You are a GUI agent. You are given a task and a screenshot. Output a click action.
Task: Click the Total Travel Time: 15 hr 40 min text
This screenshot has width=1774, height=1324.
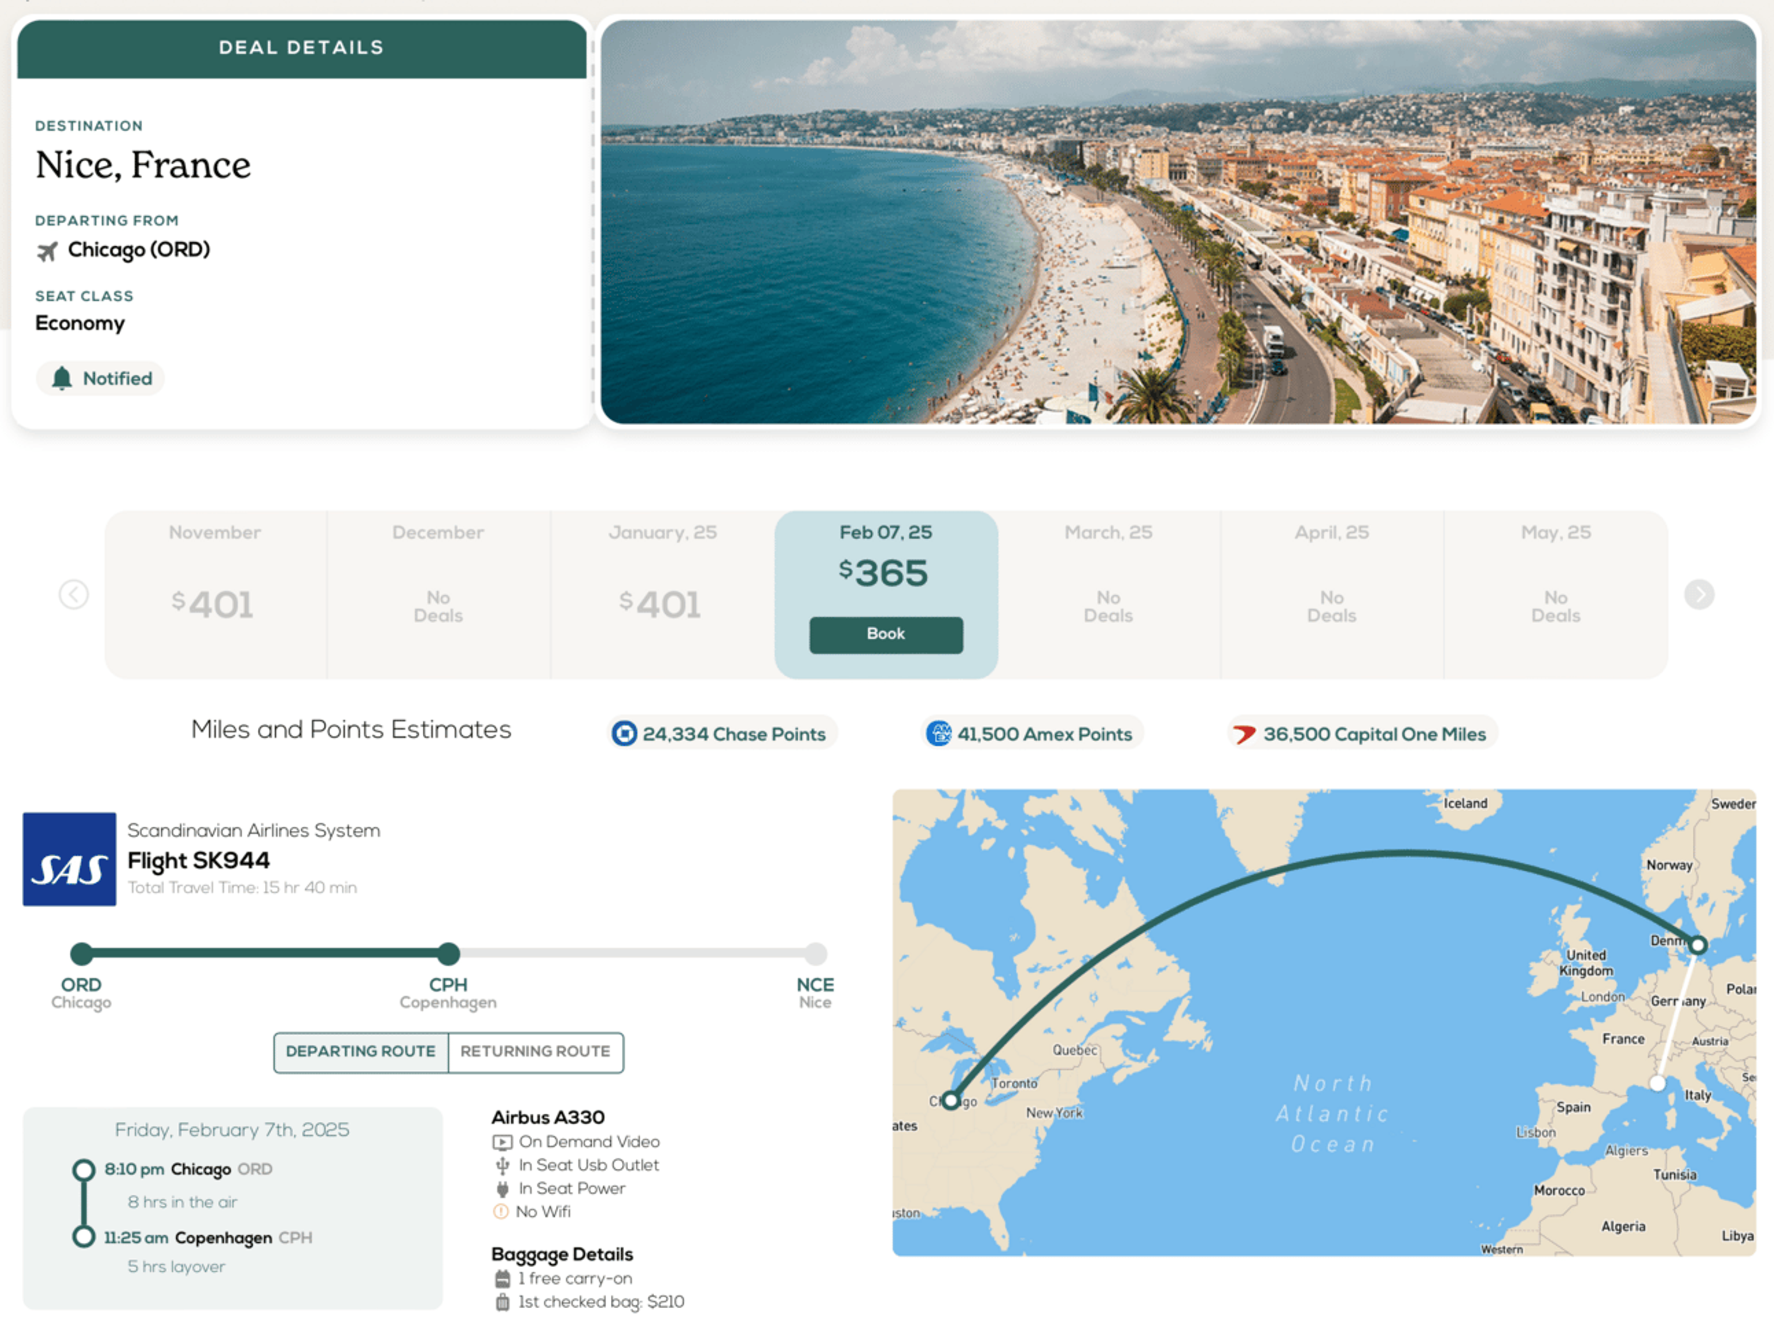point(242,887)
